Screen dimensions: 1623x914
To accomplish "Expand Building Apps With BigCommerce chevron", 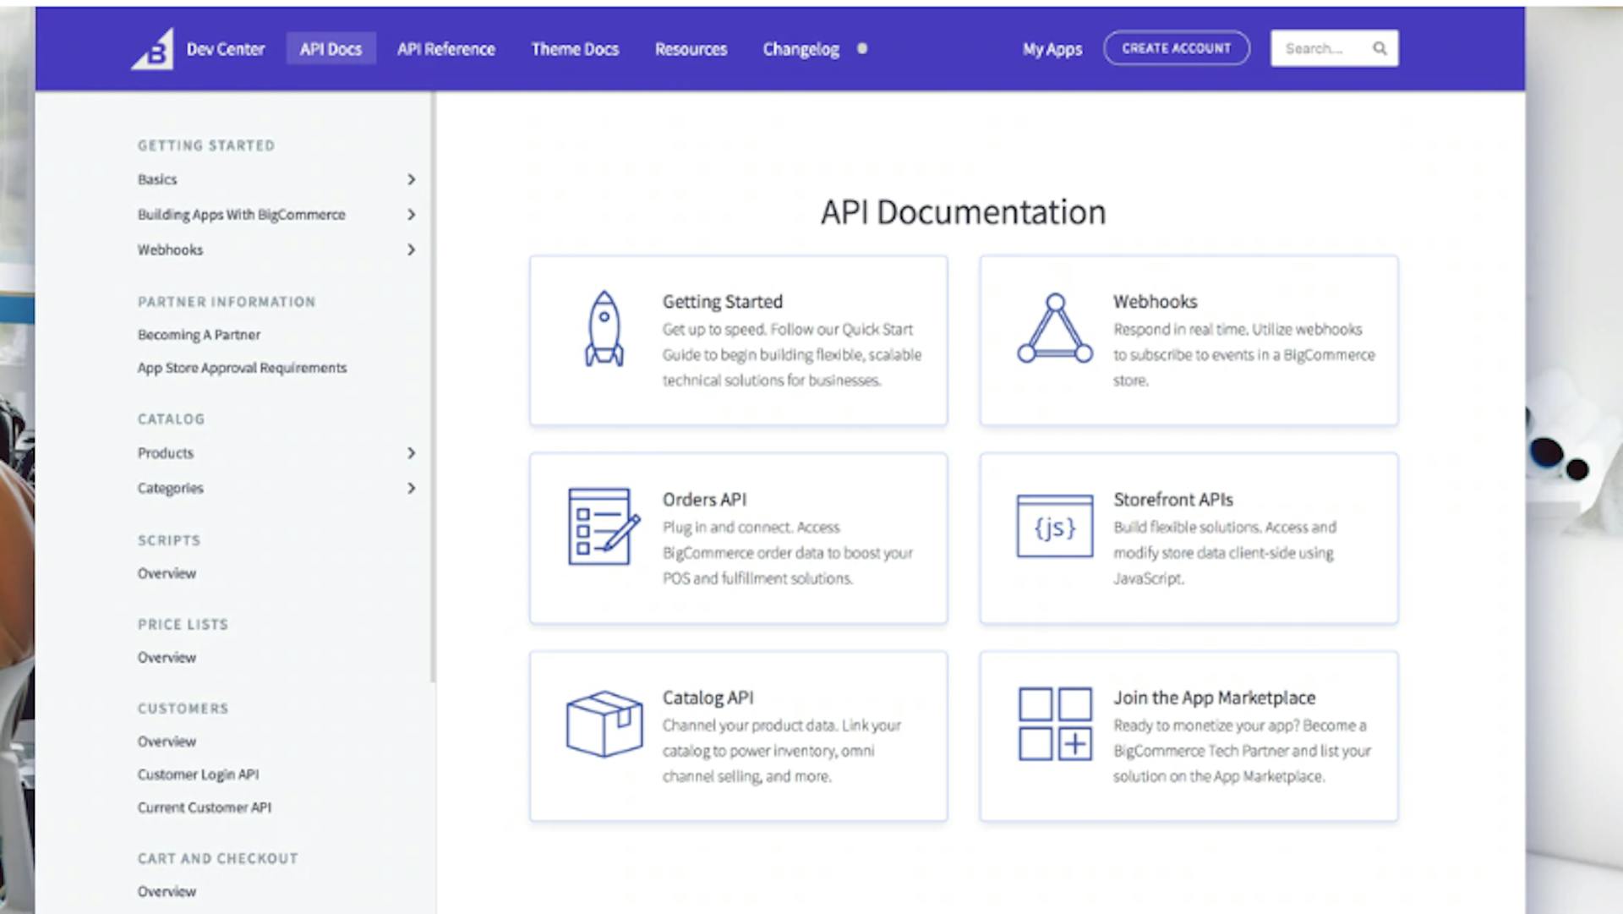I will (411, 215).
